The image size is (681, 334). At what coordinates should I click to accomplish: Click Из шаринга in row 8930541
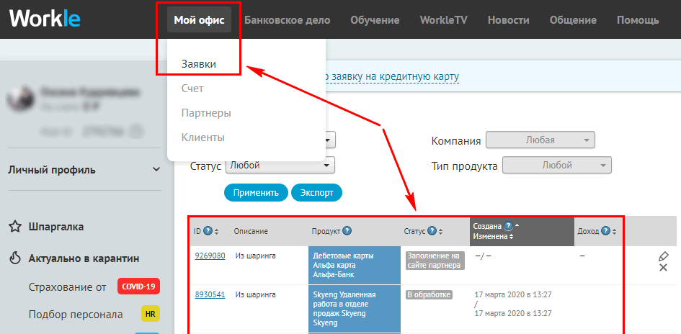coord(255,295)
